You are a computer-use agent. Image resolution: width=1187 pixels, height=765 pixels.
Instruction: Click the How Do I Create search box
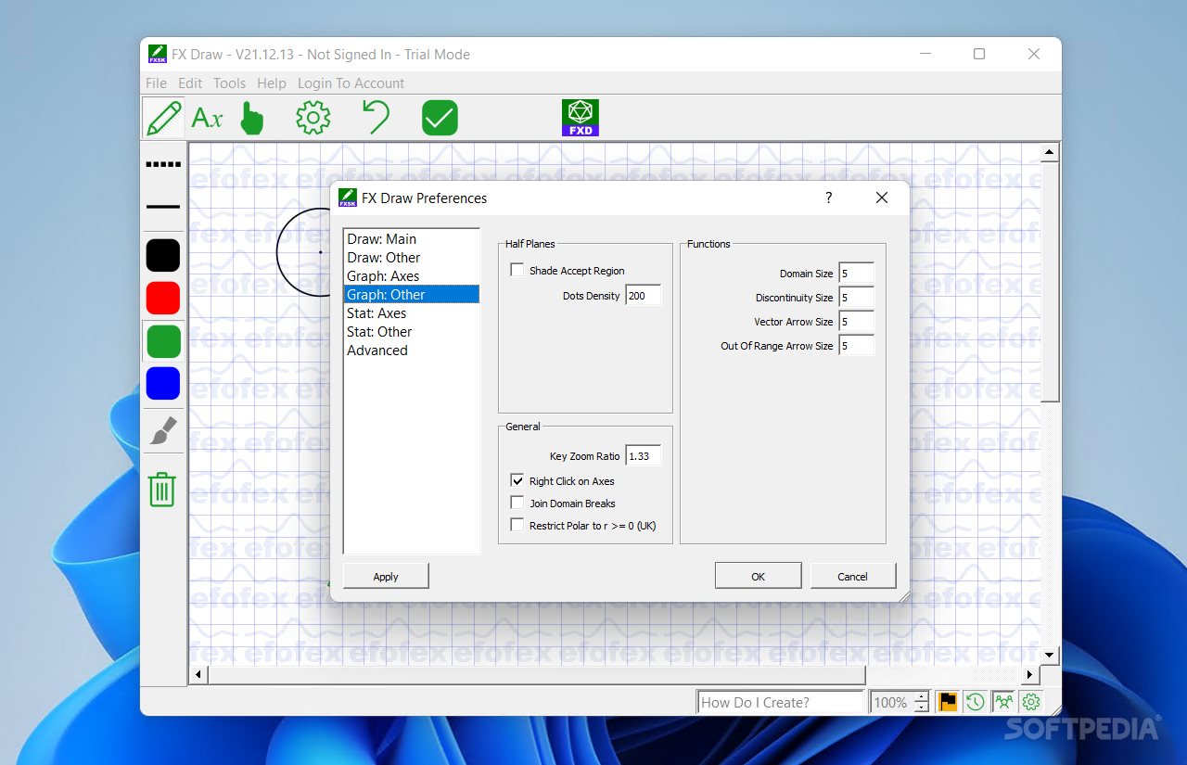[781, 702]
